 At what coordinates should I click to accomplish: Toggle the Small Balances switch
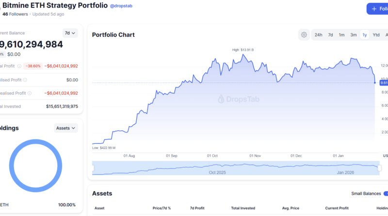385,193
